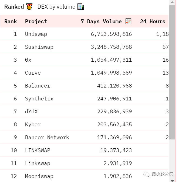Screen dimensions: 179x182
Task: Sort by the Rank column header
Action: (x=11, y=21)
